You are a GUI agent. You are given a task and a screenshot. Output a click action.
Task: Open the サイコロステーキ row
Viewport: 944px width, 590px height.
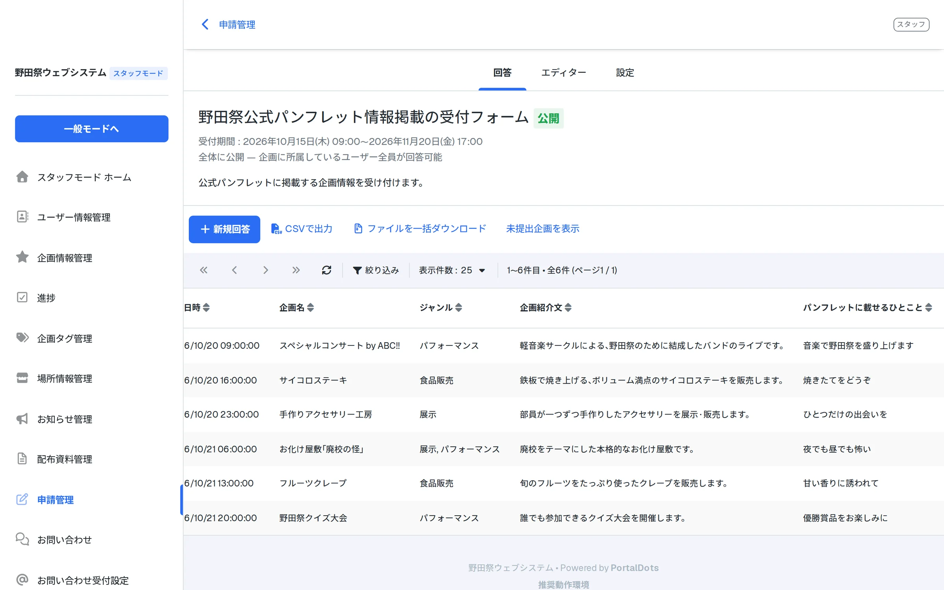coord(563,380)
